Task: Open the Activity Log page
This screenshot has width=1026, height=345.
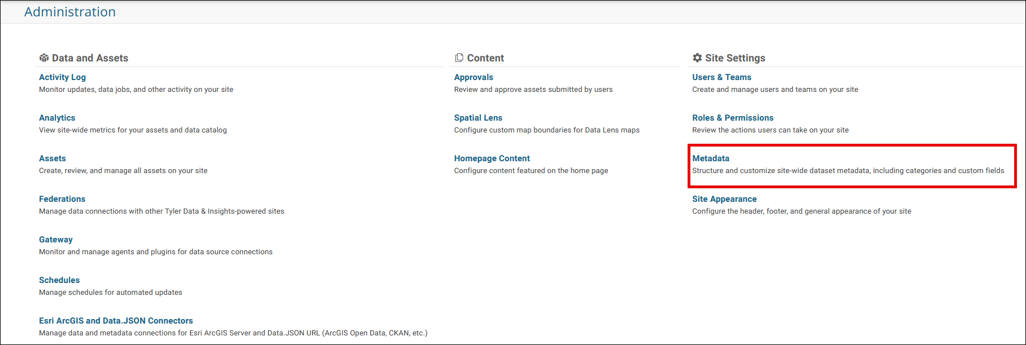Action: tap(62, 77)
